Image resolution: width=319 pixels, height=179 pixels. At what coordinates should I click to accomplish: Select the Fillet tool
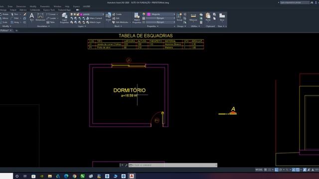(15, 18)
